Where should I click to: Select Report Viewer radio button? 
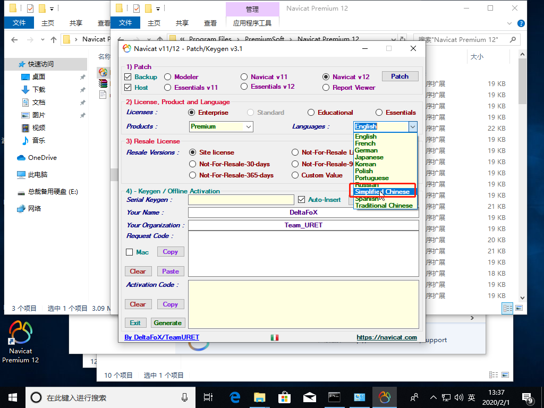(326, 88)
